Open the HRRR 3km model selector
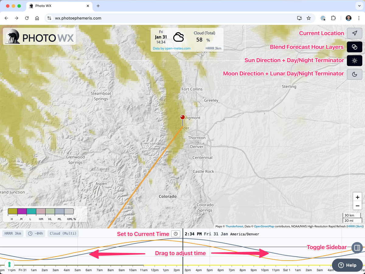 tap(13, 234)
